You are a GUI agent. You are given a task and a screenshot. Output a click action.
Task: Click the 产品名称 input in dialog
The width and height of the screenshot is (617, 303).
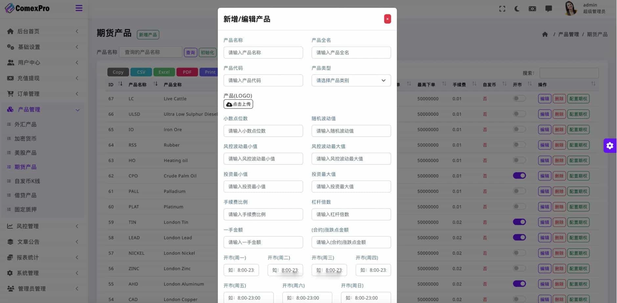[x=263, y=52]
